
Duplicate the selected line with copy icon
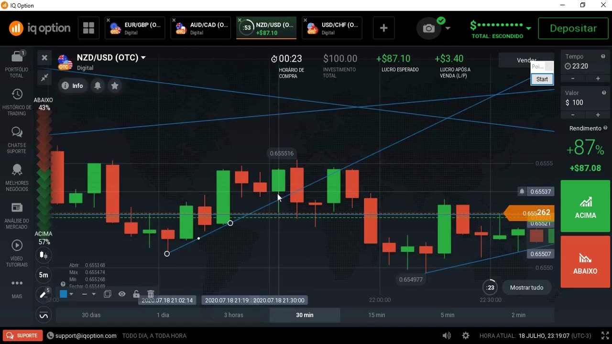[108, 294]
